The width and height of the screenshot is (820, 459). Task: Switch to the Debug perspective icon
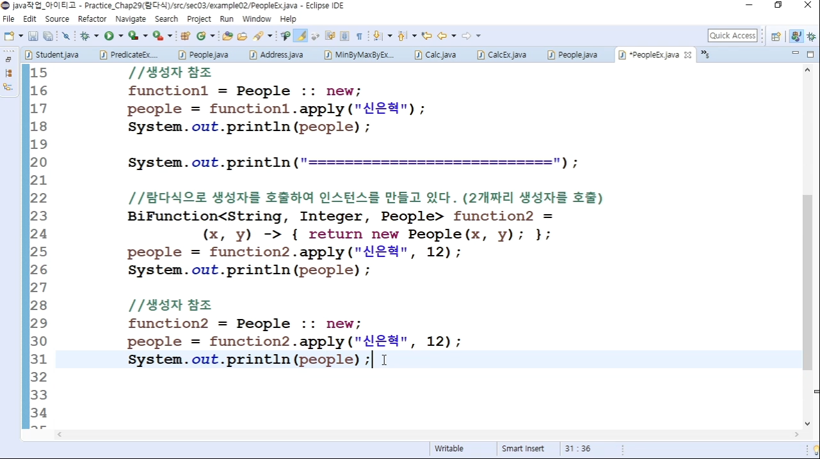click(x=810, y=36)
